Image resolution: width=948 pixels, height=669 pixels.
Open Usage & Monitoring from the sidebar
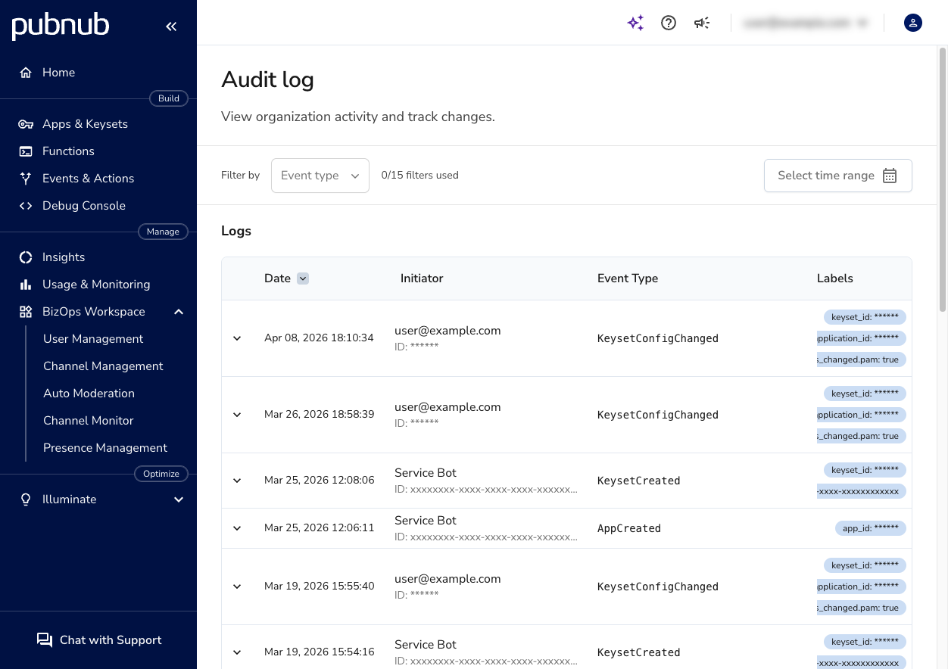[x=97, y=284]
